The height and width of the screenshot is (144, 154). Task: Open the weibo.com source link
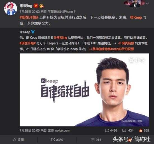(x=62, y=131)
